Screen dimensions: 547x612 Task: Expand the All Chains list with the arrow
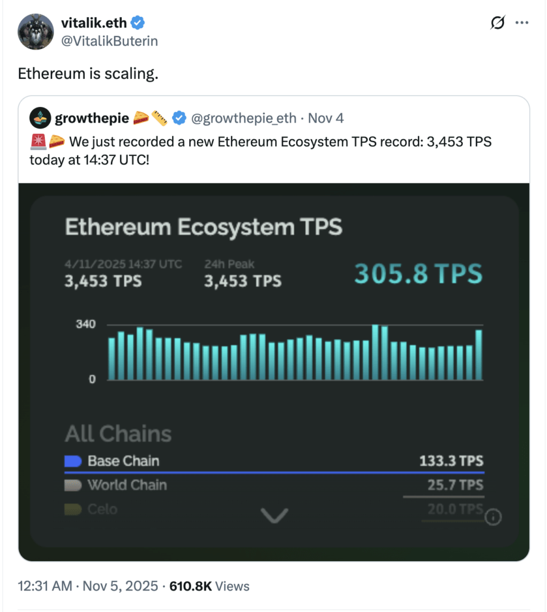273,515
